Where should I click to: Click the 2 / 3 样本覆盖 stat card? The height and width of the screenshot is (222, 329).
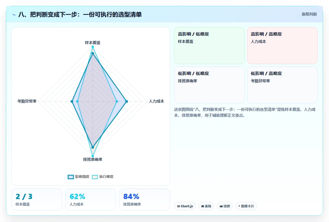(x=37, y=199)
